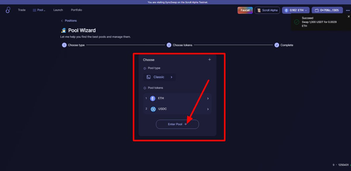Go back via the Positions link

coord(69,20)
